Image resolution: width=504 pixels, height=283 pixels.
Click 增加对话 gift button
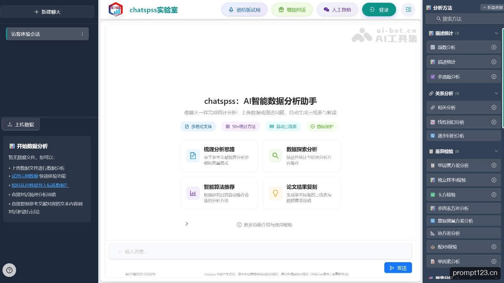pyautogui.click(x=292, y=10)
